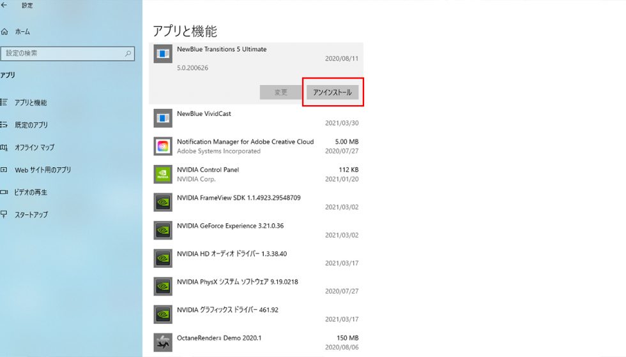Screen dimensions: 626x357
Task: Select the NewBlue VividCast entry
Action: (x=256, y=119)
